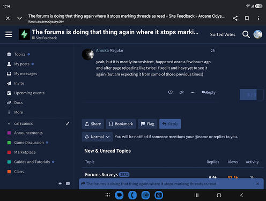Screen dimensions: 266x201
Task: Open Amuka's username link
Action: pyautogui.click(x=102, y=50)
